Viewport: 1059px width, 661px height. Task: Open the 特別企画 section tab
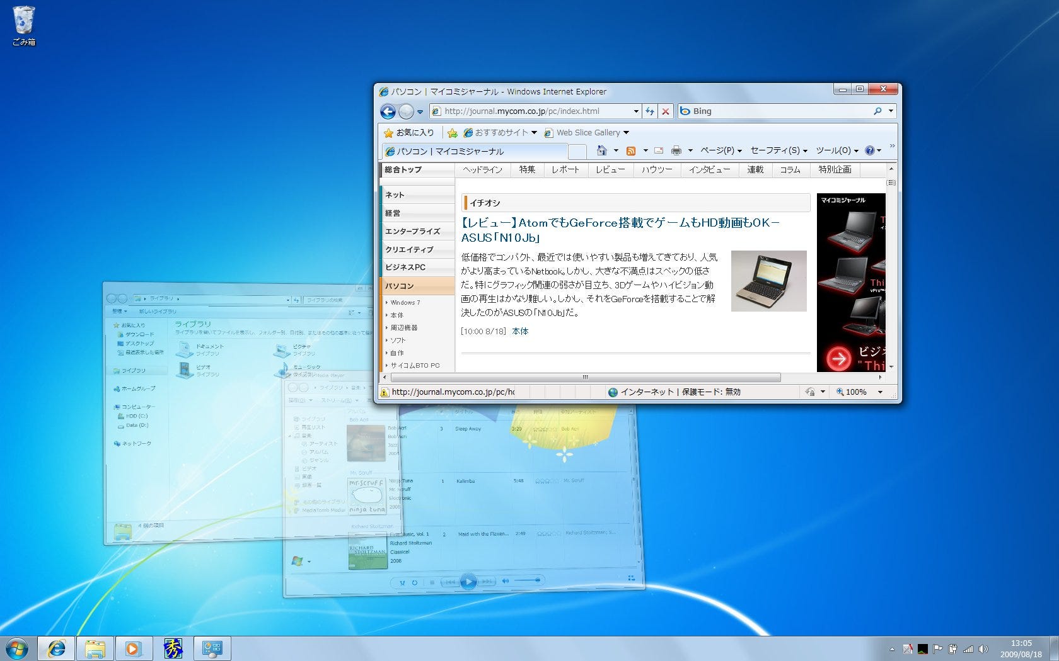(835, 170)
